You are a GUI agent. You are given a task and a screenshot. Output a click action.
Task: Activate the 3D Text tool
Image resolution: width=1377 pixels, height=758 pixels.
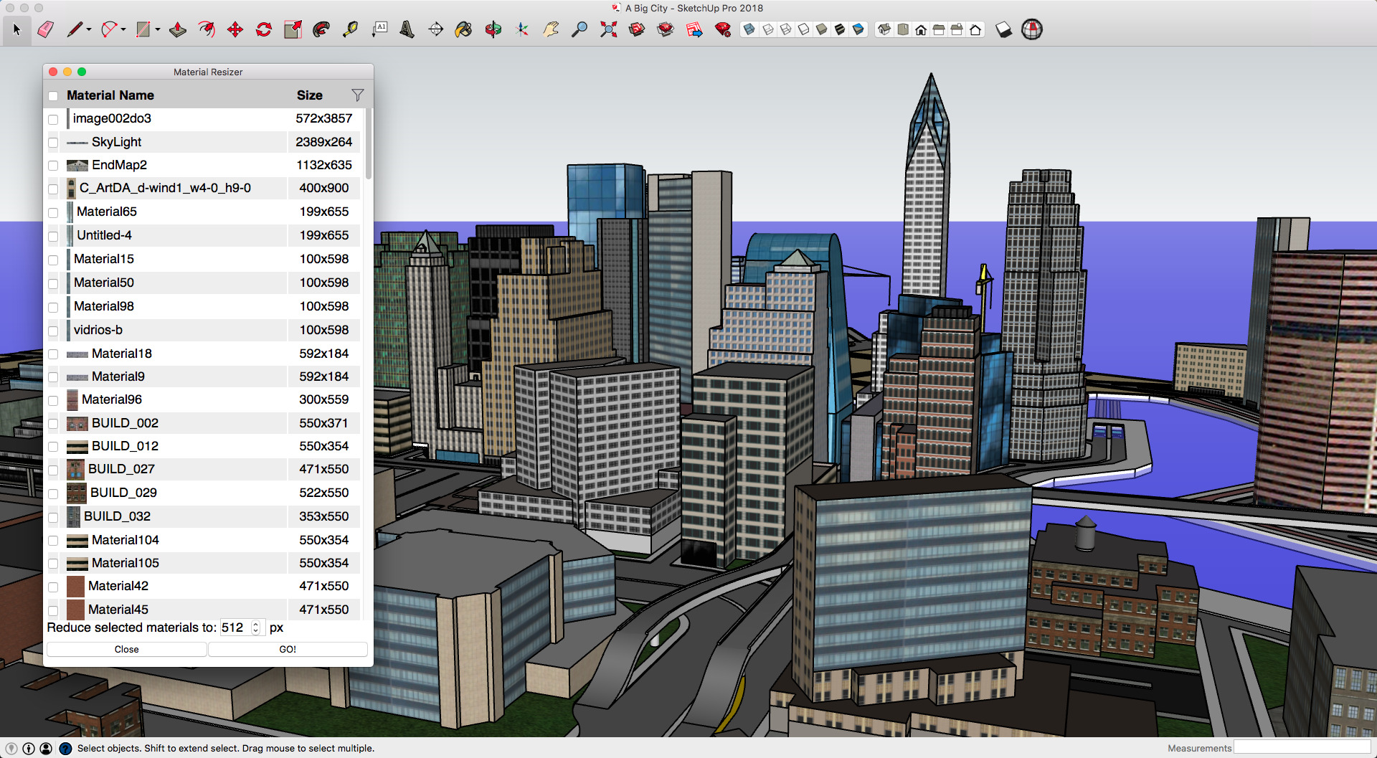(x=407, y=29)
